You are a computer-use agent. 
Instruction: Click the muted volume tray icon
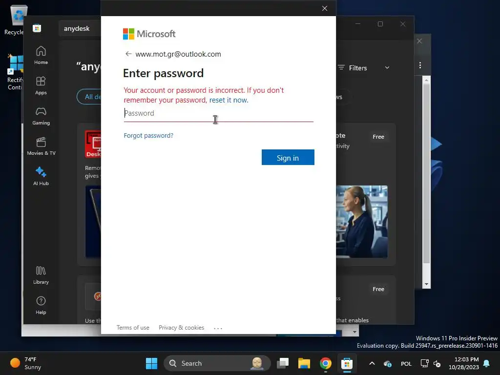coord(437,363)
